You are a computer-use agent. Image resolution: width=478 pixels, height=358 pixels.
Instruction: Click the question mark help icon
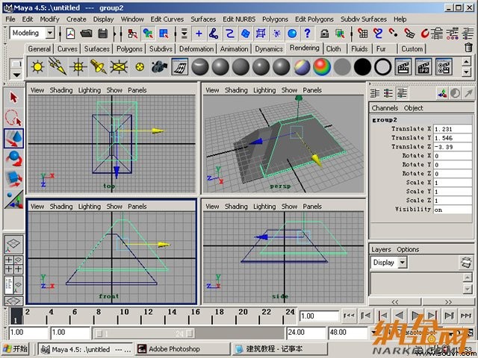[x=307, y=33]
